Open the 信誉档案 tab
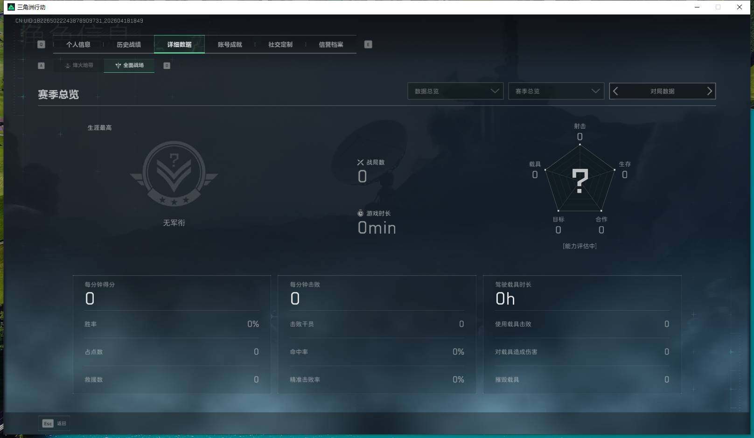 pos(331,45)
